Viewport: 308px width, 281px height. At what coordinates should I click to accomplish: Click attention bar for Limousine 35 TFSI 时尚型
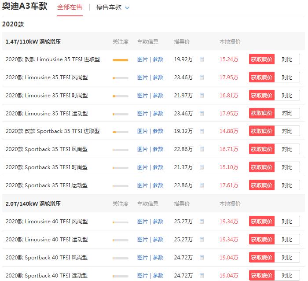[x=121, y=96]
